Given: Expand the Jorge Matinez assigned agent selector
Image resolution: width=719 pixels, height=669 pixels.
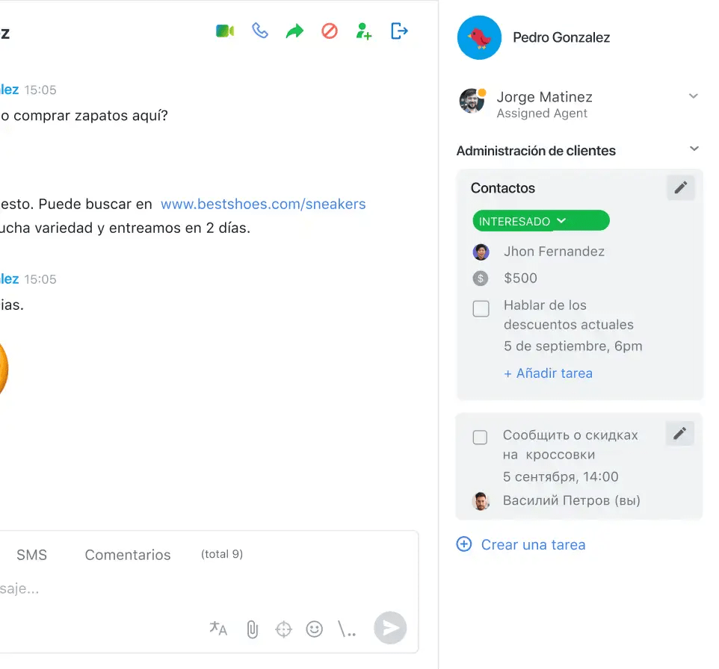Looking at the screenshot, I should [x=694, y=96].
